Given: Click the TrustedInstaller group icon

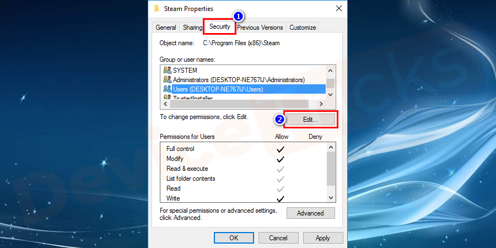Looking at the screenshot, I should [x=168, y=98].
